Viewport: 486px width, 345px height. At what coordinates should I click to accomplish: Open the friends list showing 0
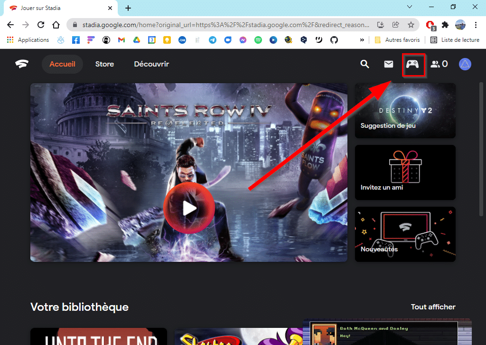pyautogui.click(x=439, y=64)
